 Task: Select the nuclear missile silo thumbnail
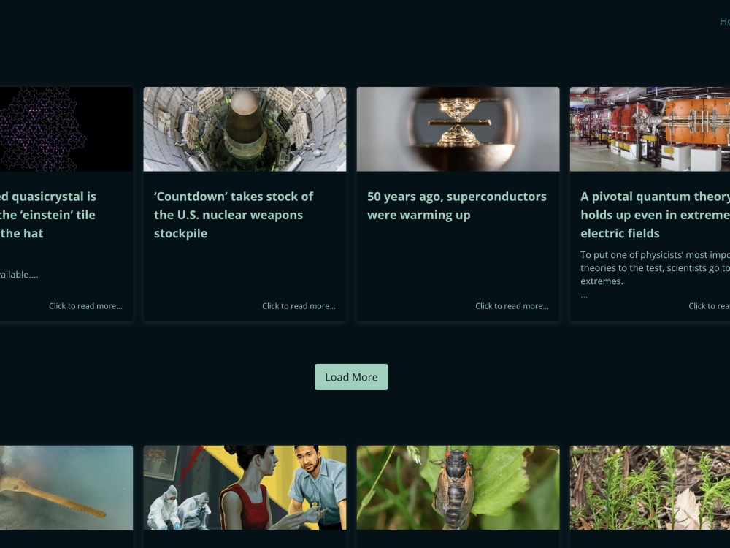click(245, 129)
